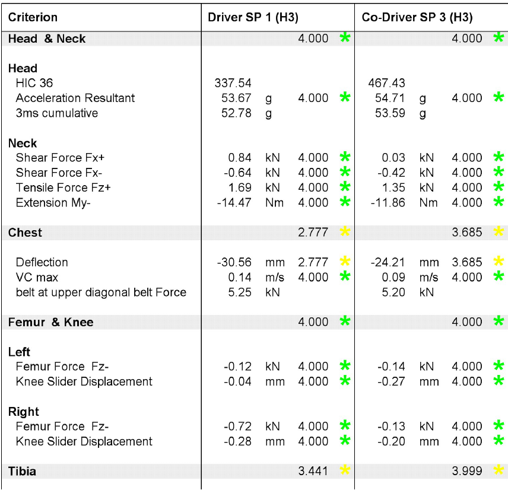Click the Co-Driver HIC 36 value 467.43
The image size is (508, 490).
click(x=386, y=83)
